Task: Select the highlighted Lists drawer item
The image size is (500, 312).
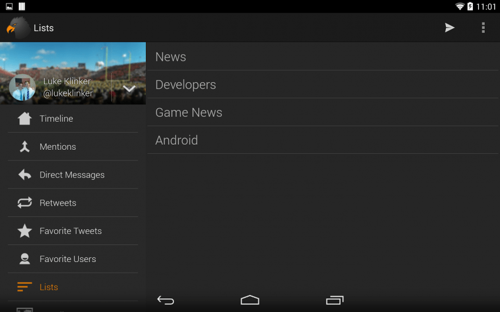Action: pyautogui.click(x=73, y=287)
